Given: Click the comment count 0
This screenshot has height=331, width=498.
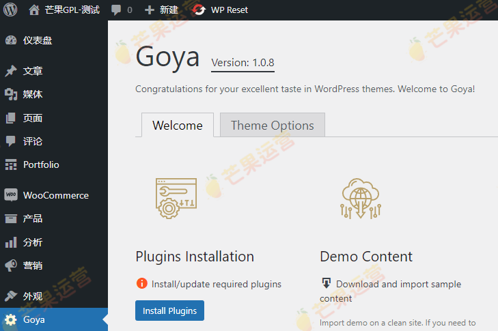Looking at the screenshot, I should (x=130, y=10).
